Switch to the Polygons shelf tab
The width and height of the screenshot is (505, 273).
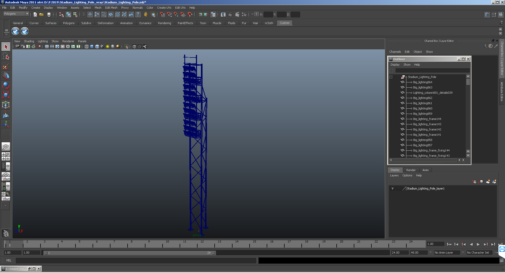point(69,23)
